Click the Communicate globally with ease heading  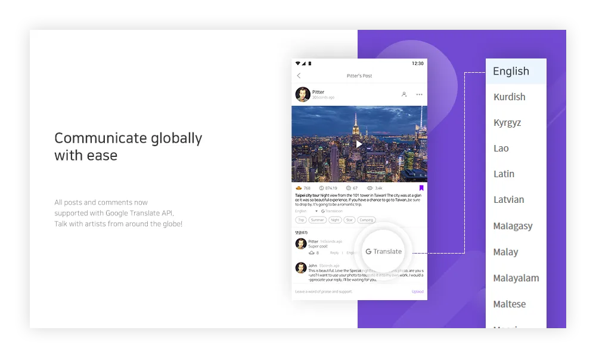(128, 146)
